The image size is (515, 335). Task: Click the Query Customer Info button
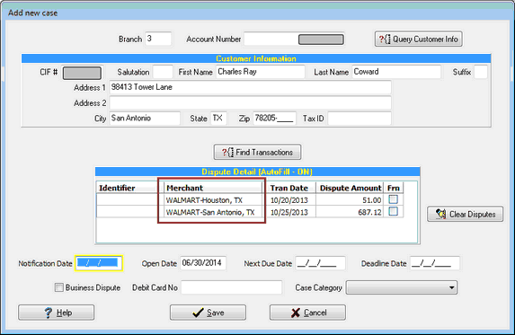point(419,39)
